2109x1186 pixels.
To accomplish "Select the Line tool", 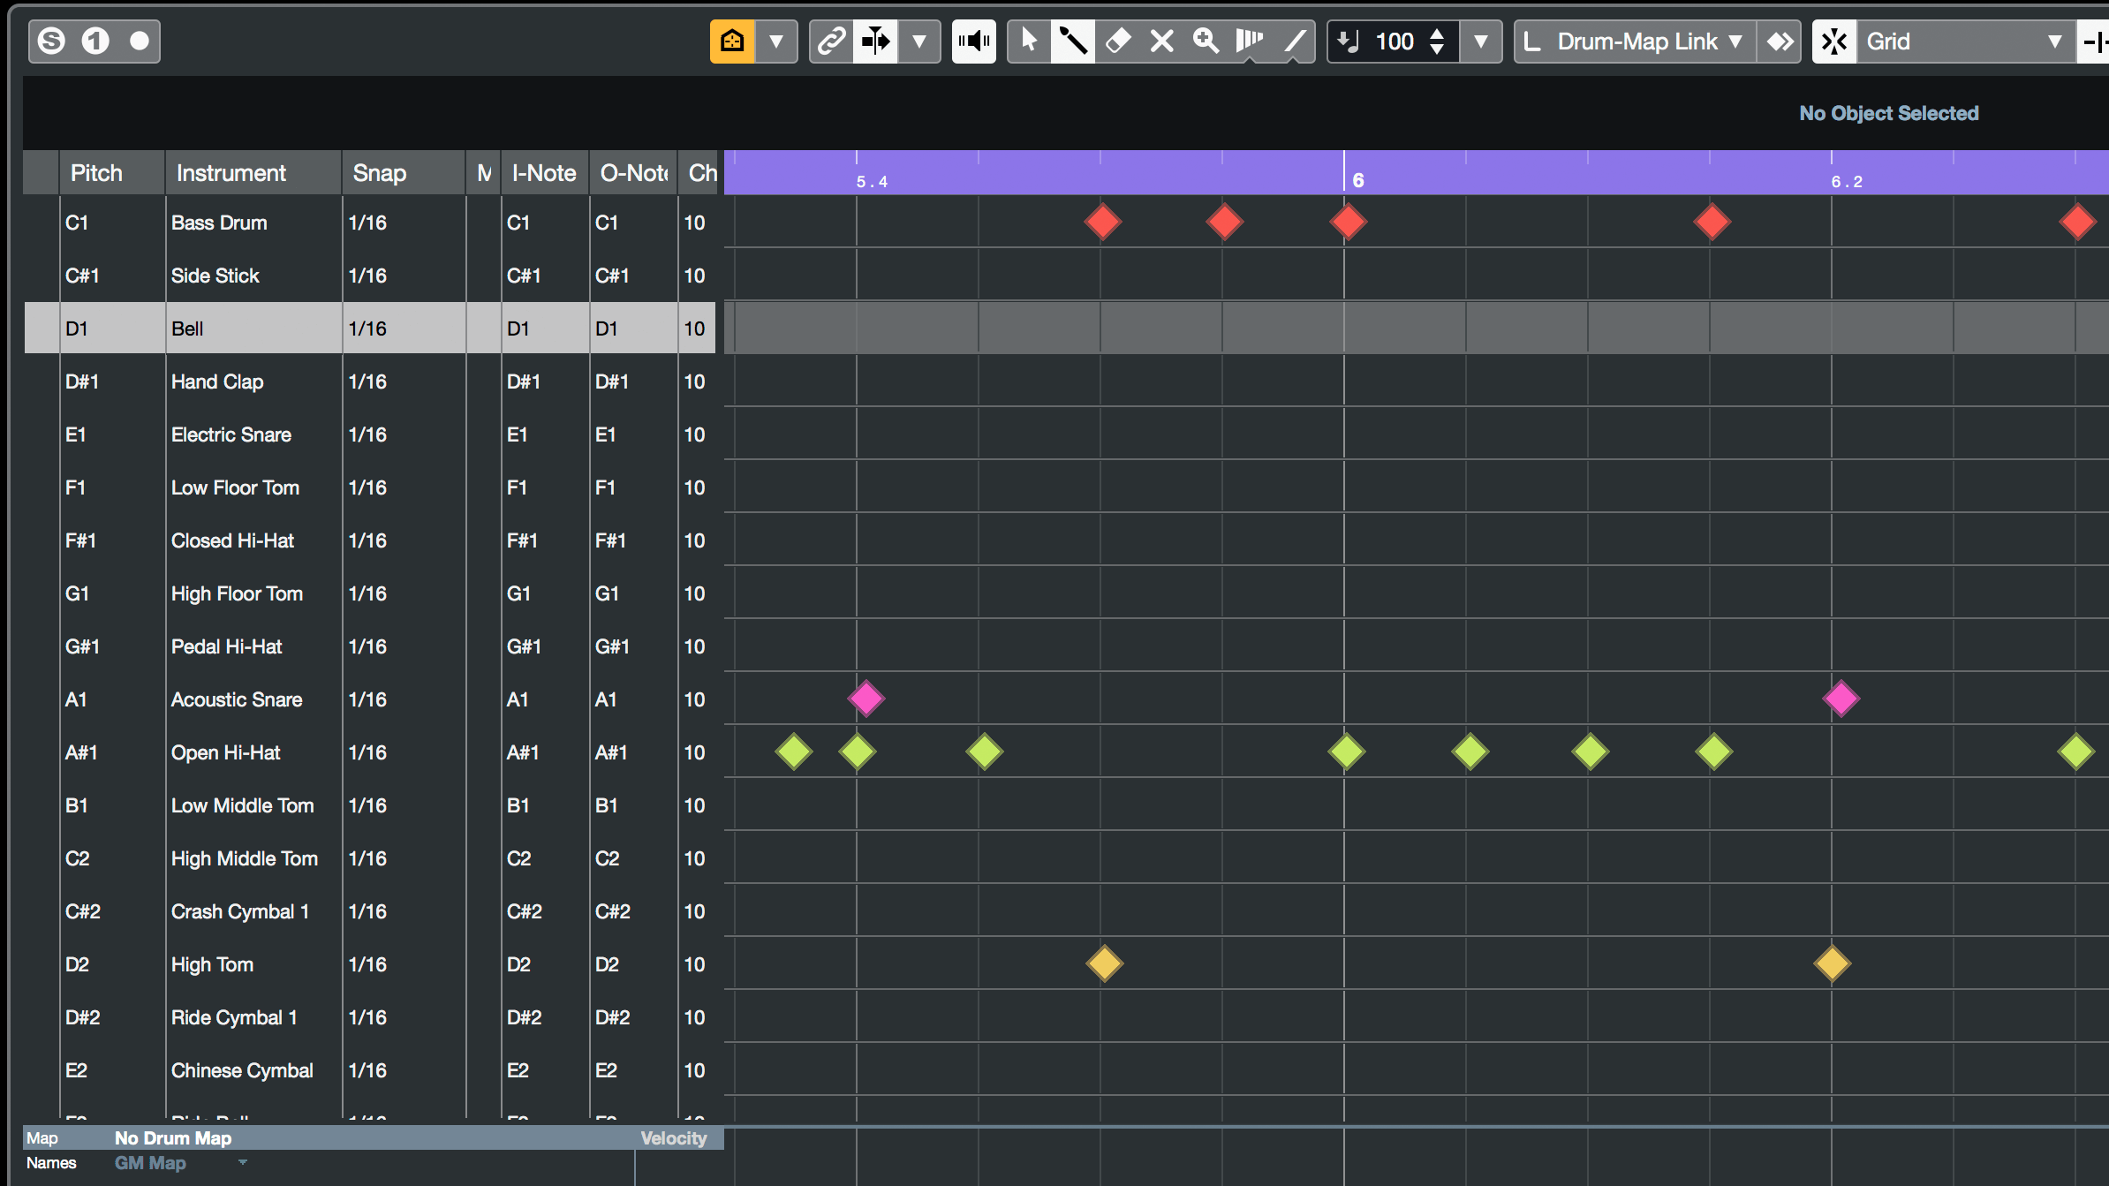I will pos(1294,41).
